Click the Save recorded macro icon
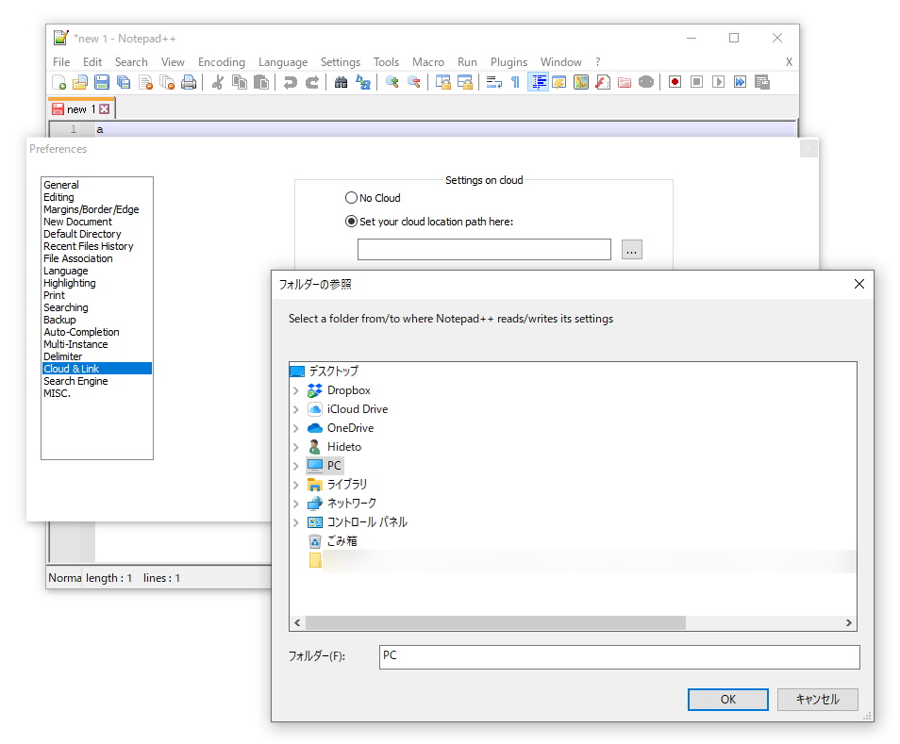Screen dimensions: 900x744 point(761,83)
